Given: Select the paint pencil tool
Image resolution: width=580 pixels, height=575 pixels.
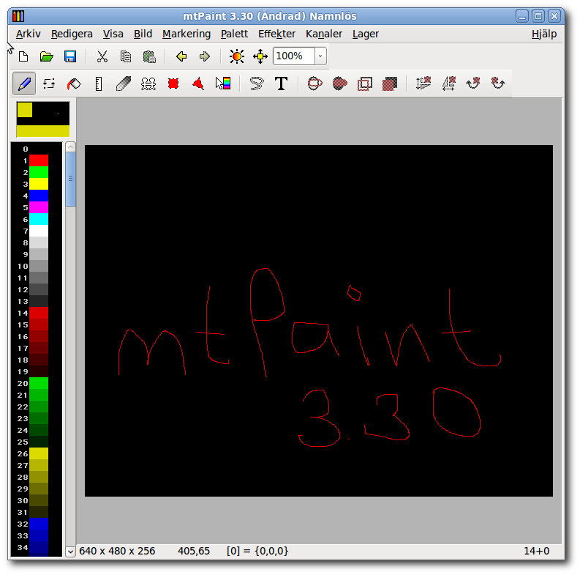Looking at the screenshot, I should (x=24, y=84).
